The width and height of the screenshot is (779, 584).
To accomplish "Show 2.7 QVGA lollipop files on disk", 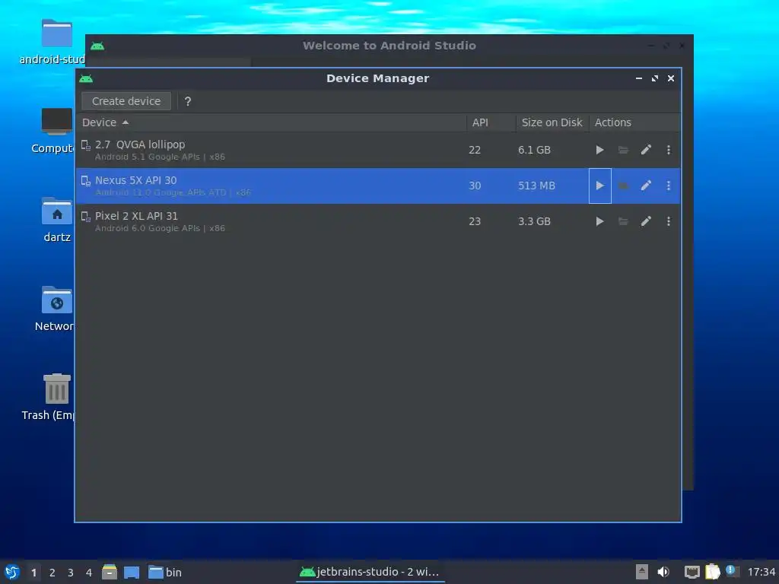I will coord(623,150).
